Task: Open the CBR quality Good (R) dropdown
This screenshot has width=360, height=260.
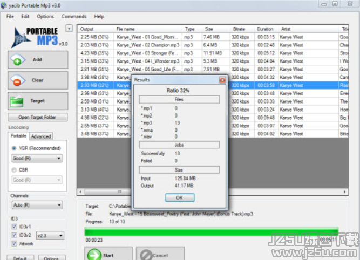Action: [37, 180]
